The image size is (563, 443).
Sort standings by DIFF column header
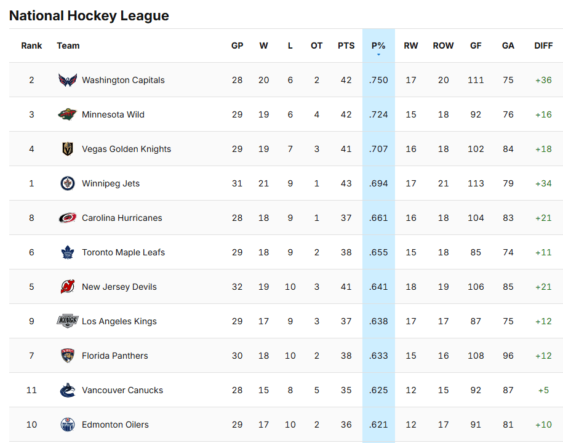[x=543, y=46]
